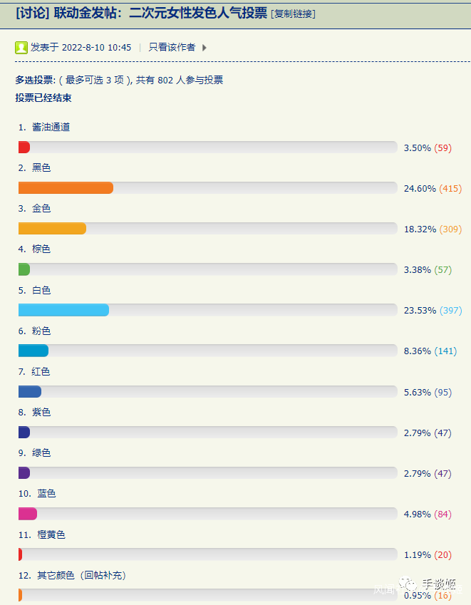The image size is (471, 605).
Task: Click the 橙黄色 option label
Action: tap(51, 534)
